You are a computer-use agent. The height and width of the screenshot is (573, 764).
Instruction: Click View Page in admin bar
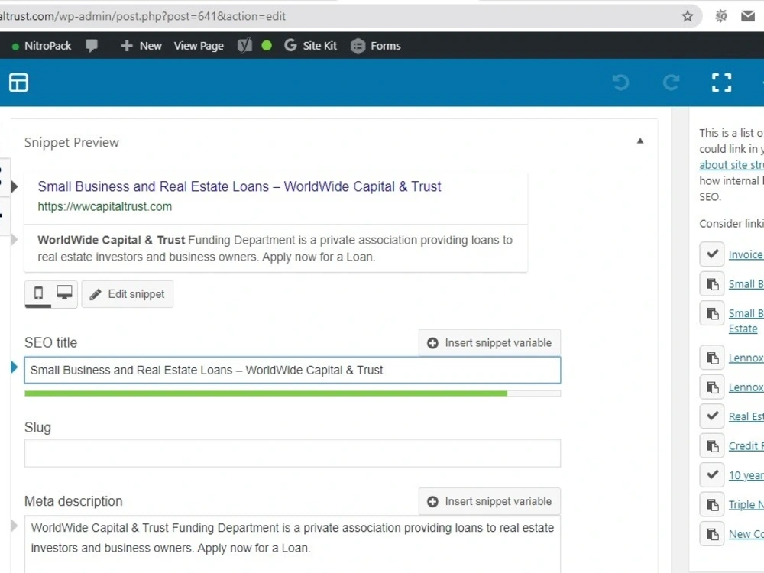[x=199, y=46]
